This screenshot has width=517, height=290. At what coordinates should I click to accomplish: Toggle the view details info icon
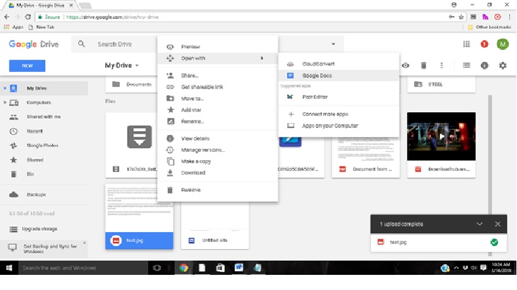pos(484,66)
